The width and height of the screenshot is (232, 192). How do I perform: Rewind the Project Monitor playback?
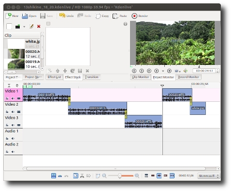click(149, 71)
